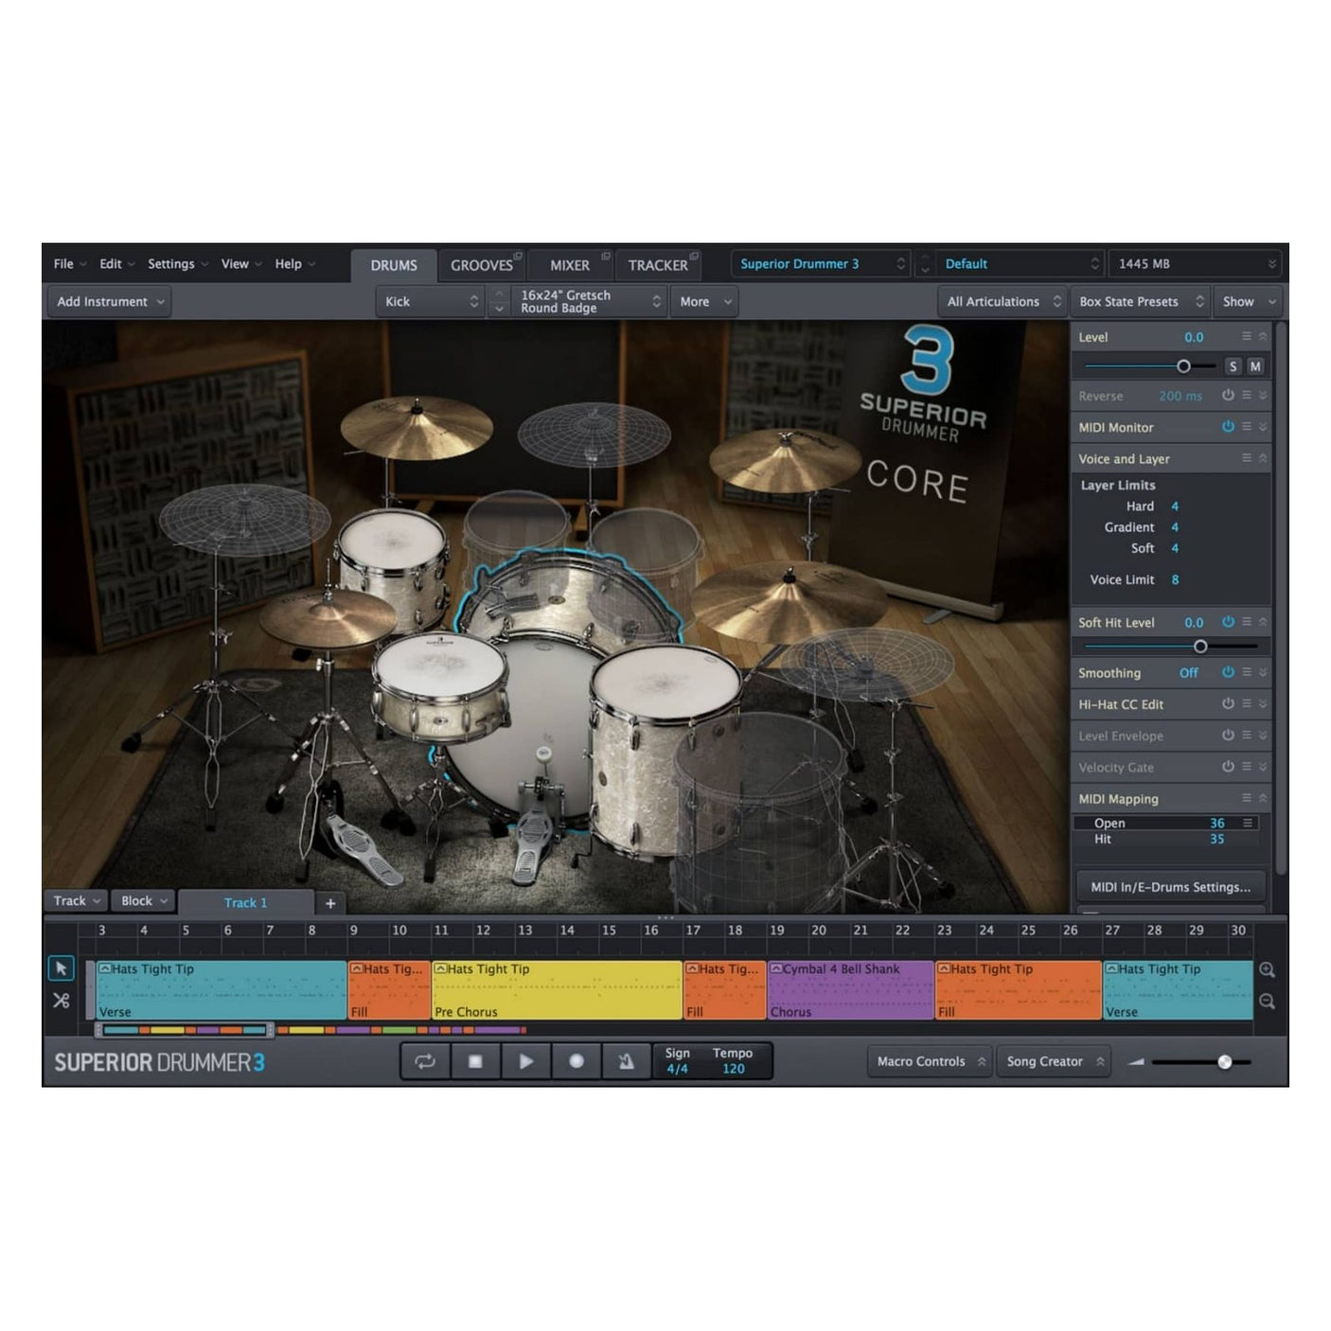Solo the kick with the S icon
1331x1331 pixels.
(x=1233, y=365)
